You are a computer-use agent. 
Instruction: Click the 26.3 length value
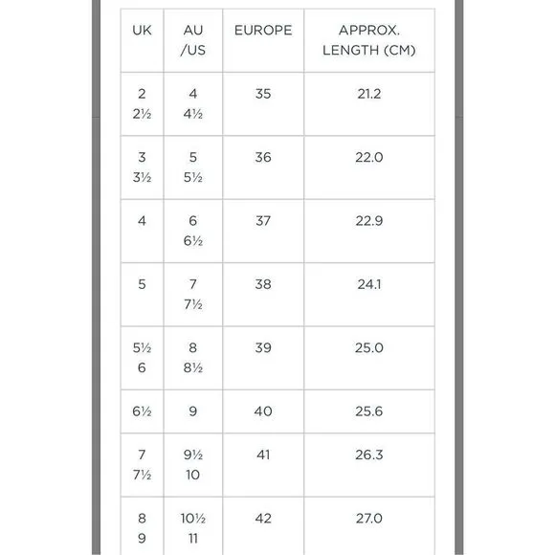[x=369, y=455]
